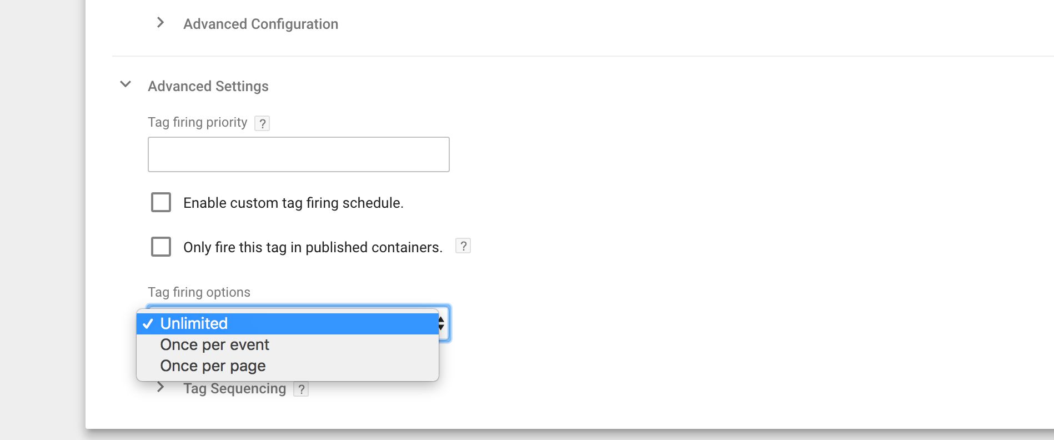Check Only fire in published containers
Image resolution: width=1054 pixels, height=440 pixels.
(x=161, y=247)
